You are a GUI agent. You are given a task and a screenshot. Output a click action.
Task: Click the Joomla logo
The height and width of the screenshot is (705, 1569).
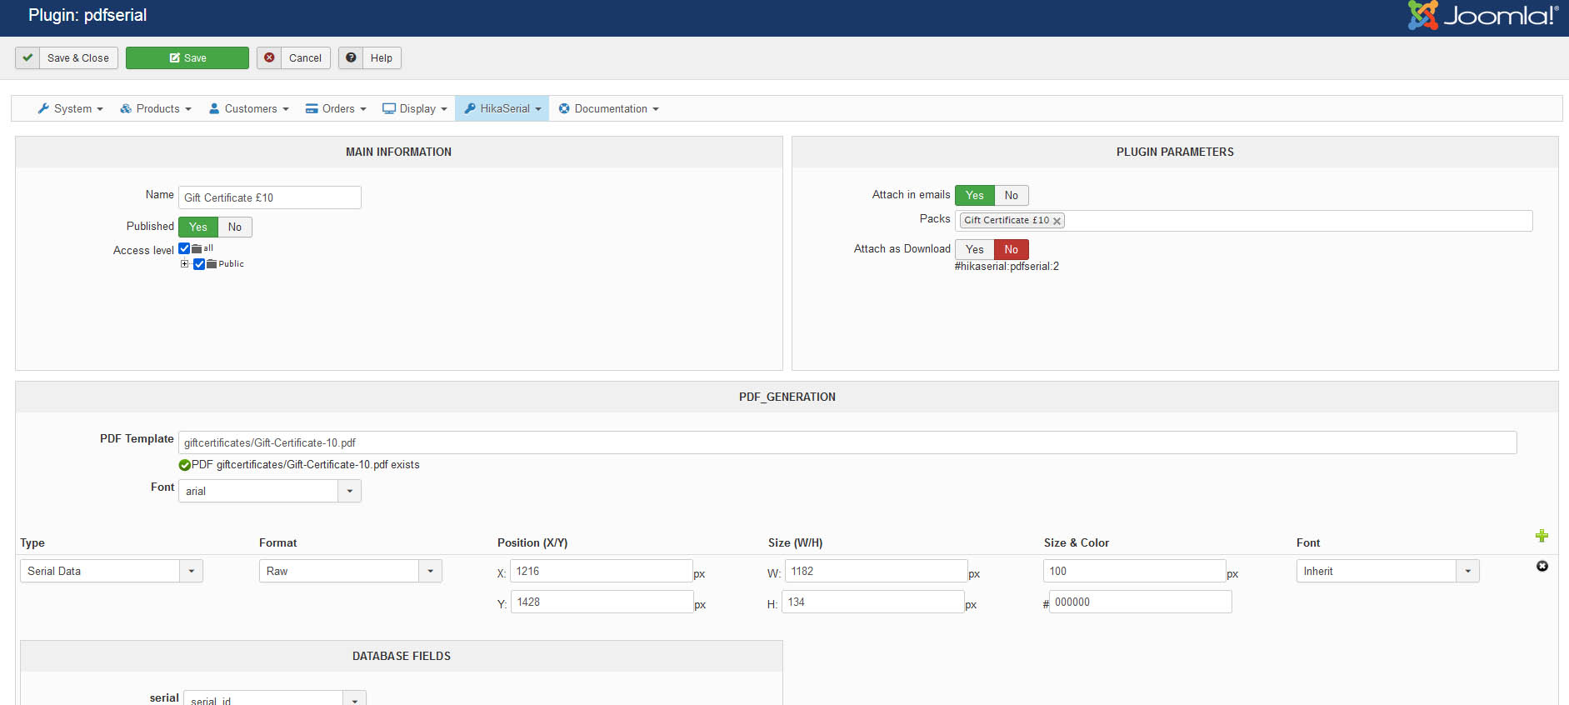pos(1482,15)
